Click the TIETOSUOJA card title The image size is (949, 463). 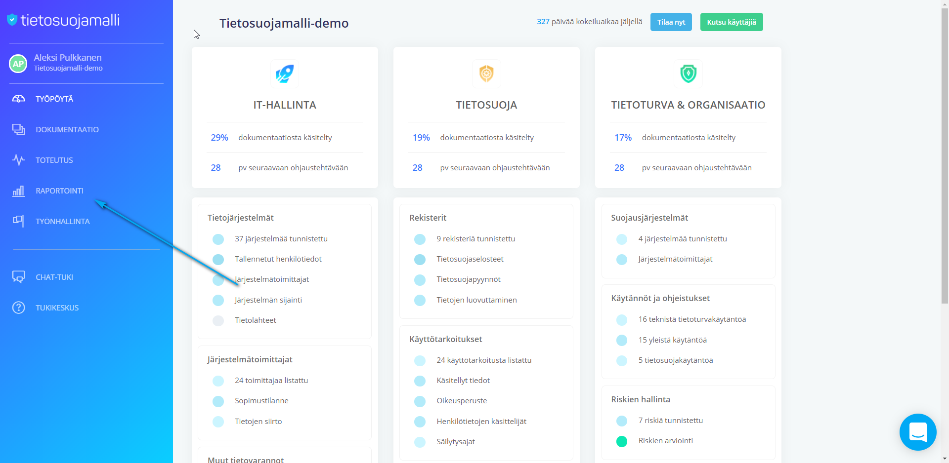pos(486,105)
